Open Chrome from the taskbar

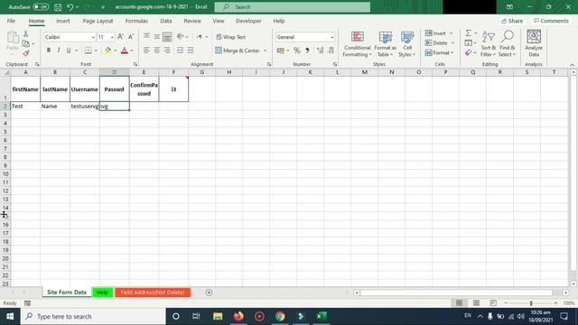click(x=280, y=316)
